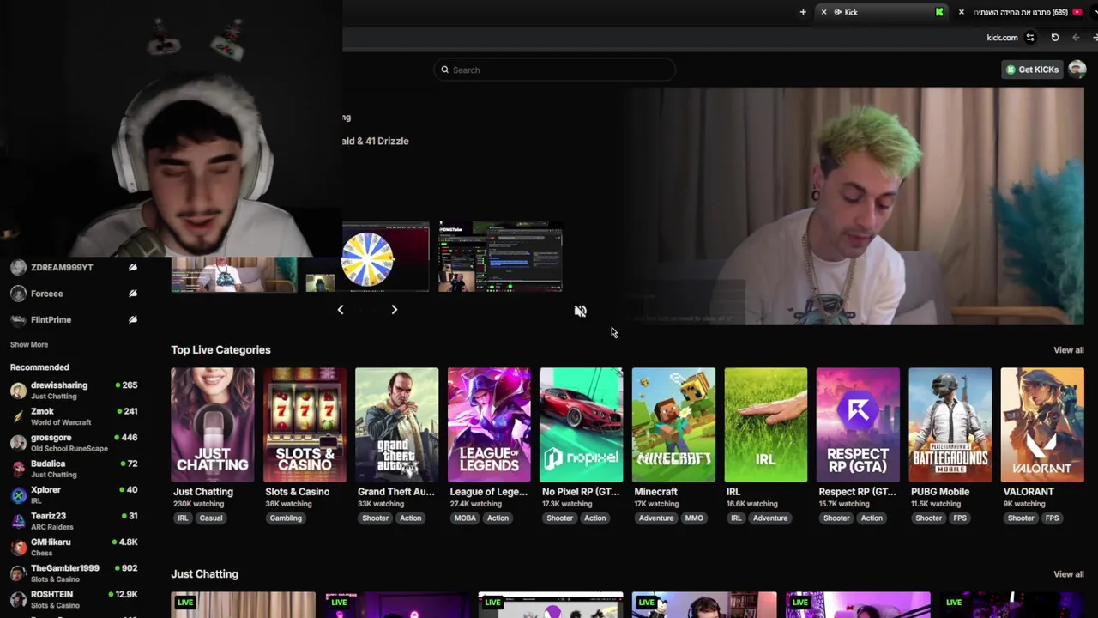View all Top Live Categories
This screenshot has width=1098, height=618.
point(1068,350)
